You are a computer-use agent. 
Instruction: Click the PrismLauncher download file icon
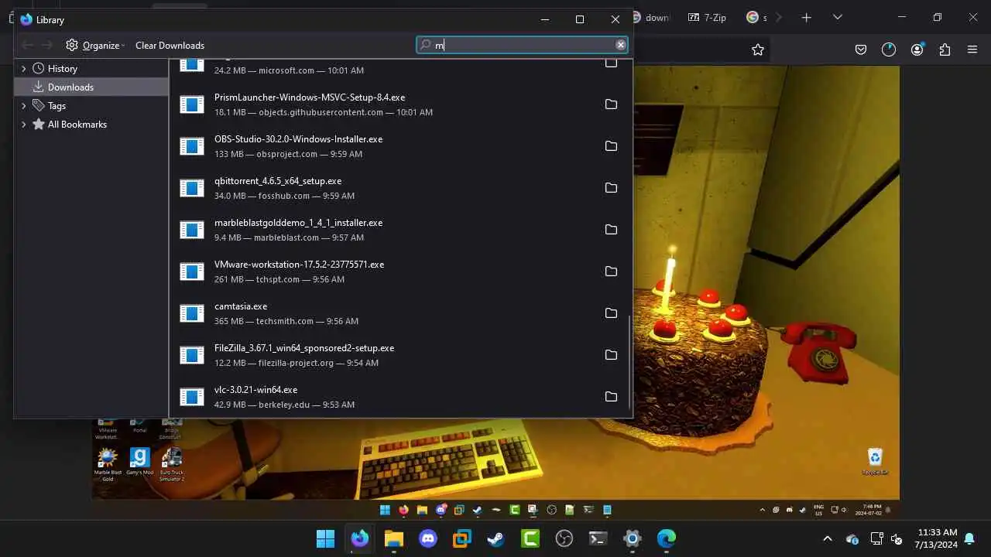tap(192, 104)
